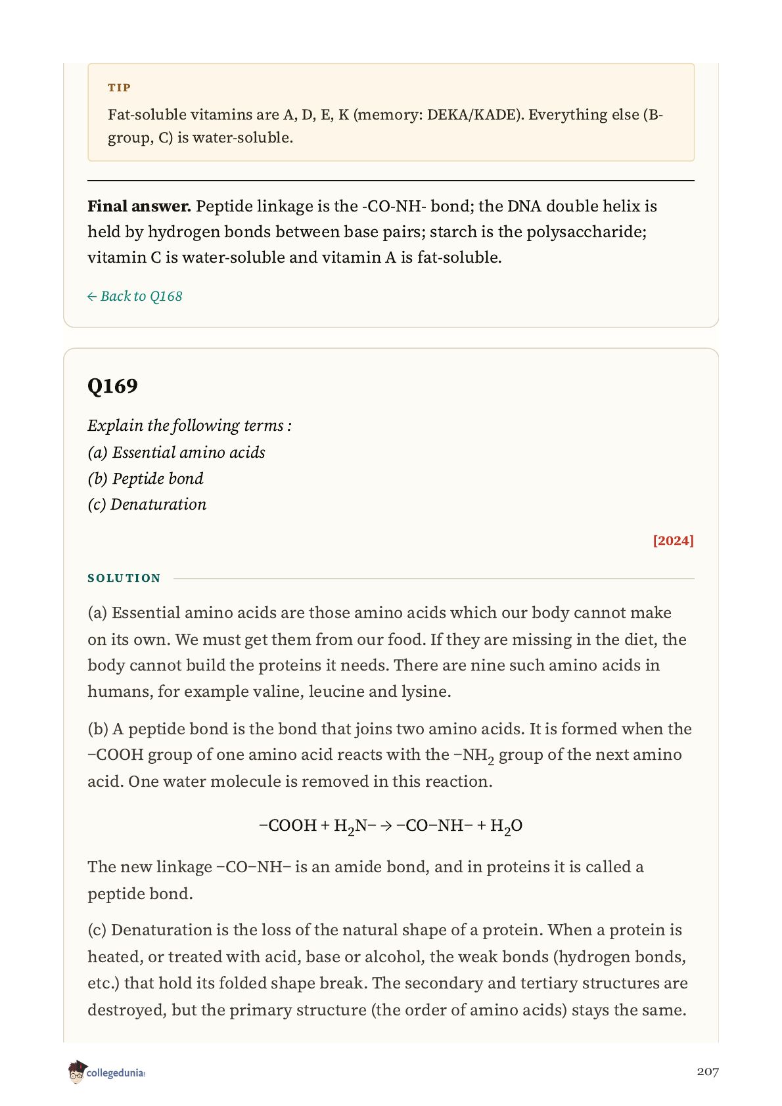This screenshot has width=782, height=1106.
Task: Click the collegedunia brand name text
Action: click(116, 1073)
